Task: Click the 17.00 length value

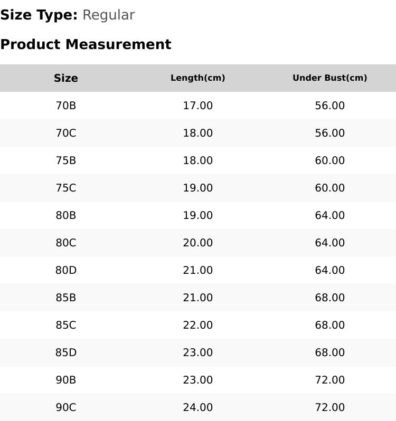Action: click(197, 106)
